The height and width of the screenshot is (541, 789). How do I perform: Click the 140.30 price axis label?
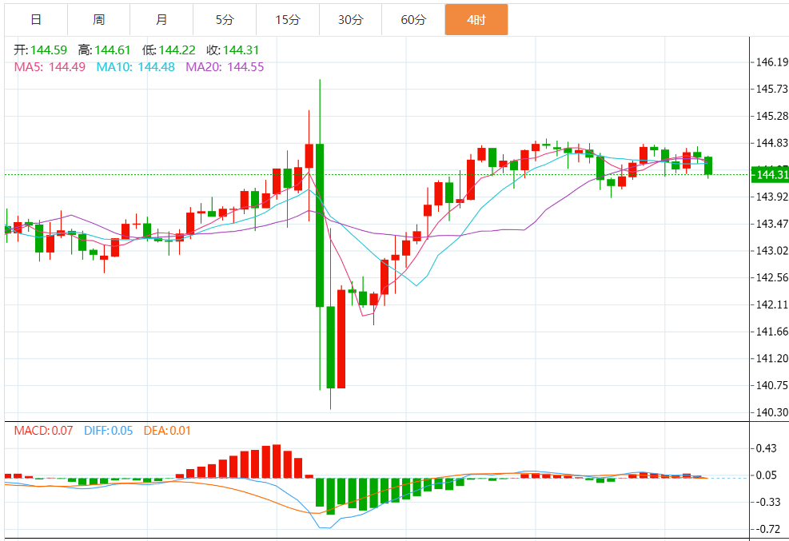point(772,412)
